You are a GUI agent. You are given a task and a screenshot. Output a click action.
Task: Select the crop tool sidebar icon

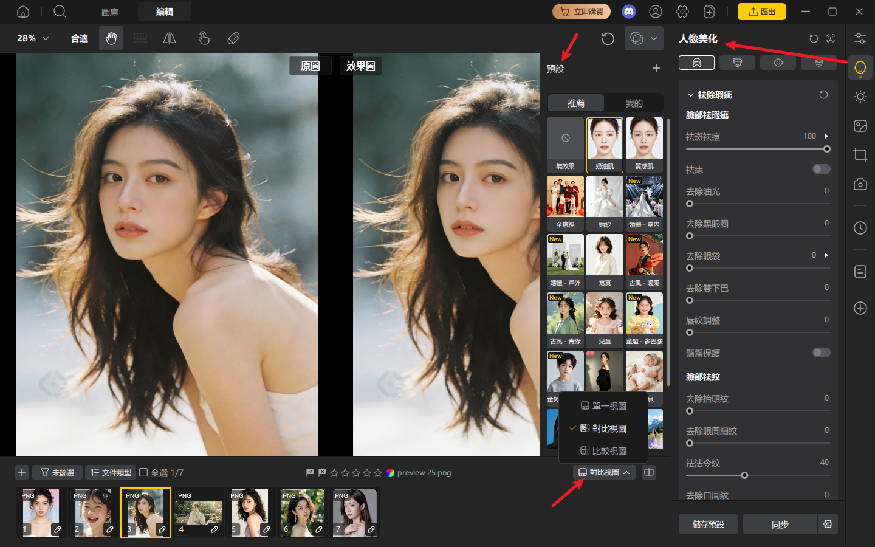[860, 155]
